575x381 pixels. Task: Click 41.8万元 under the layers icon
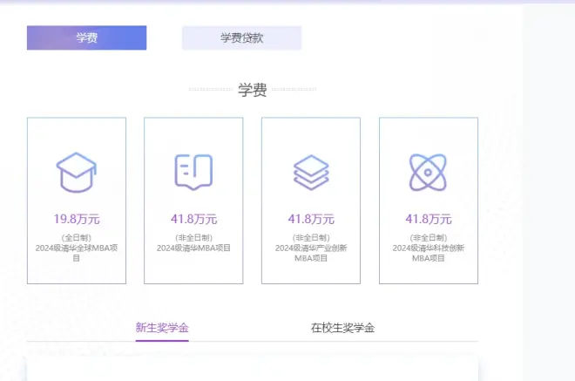coord(311,219)
